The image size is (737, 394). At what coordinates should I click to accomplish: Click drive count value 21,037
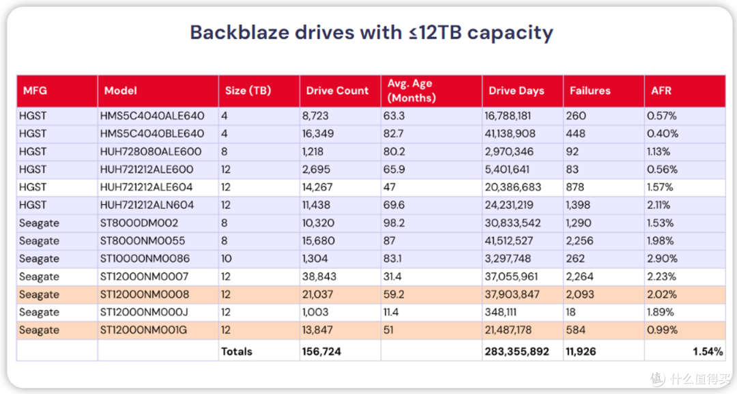click(317, 294)
